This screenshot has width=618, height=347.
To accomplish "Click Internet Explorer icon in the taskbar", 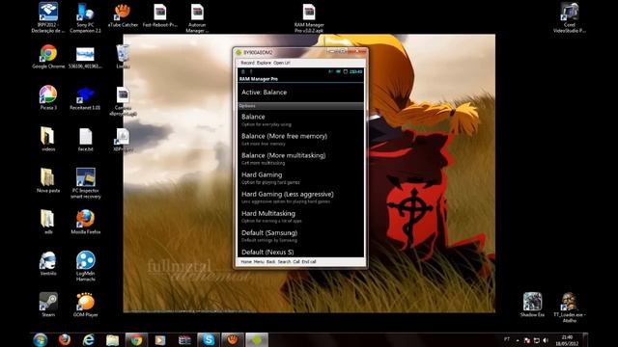I will [89, 340].
